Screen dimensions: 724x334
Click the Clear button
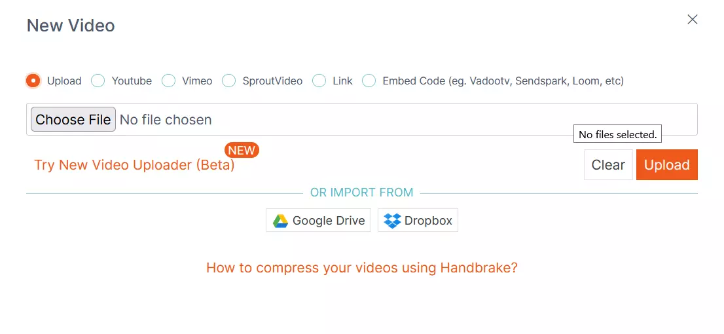tap(608, 165)
